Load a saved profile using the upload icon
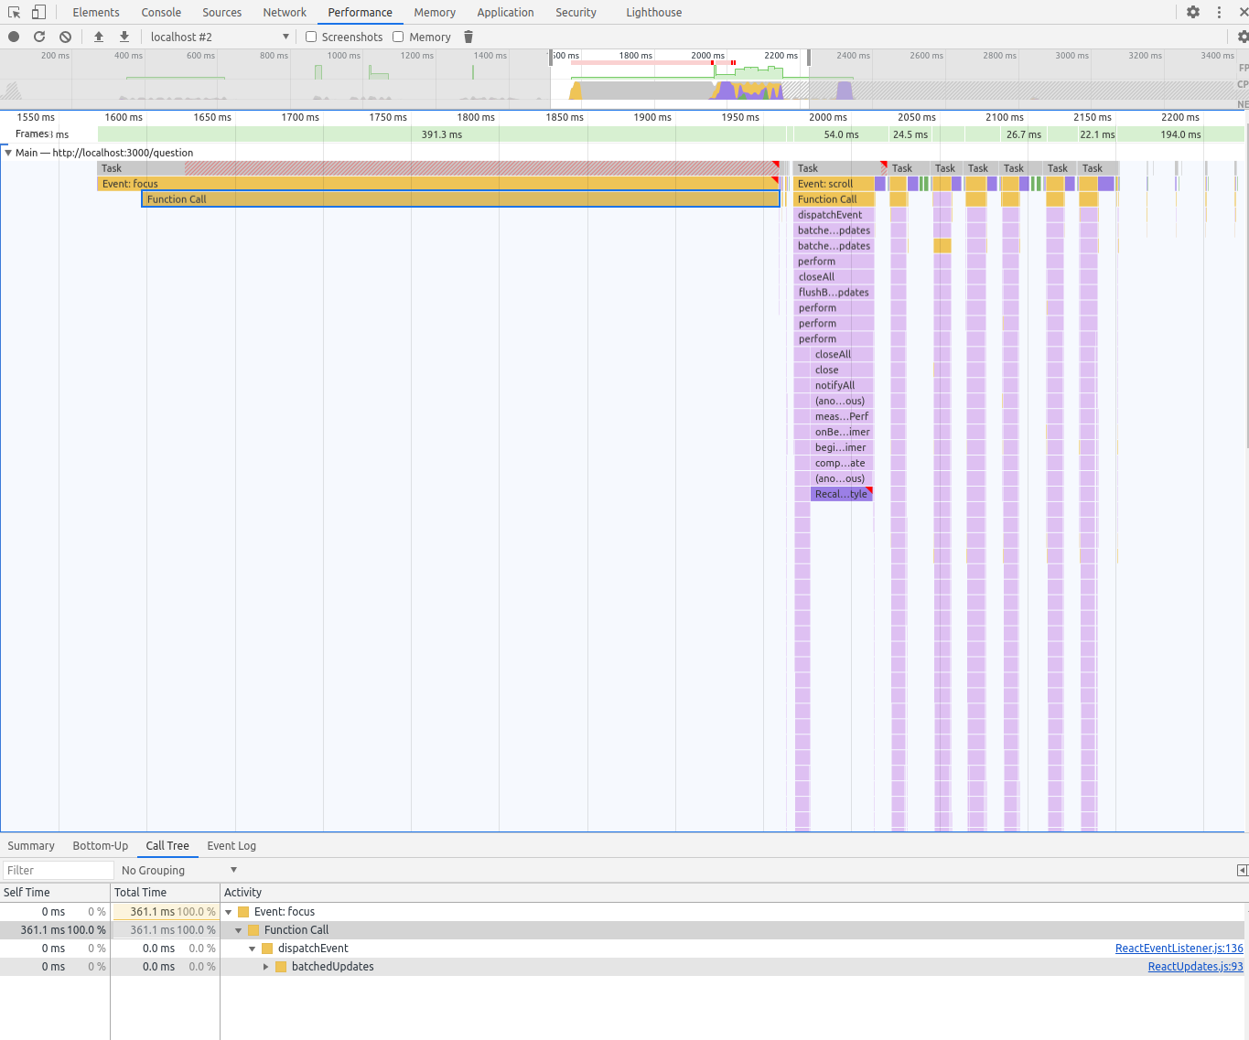The image size is (1249, 1040). 99,37
